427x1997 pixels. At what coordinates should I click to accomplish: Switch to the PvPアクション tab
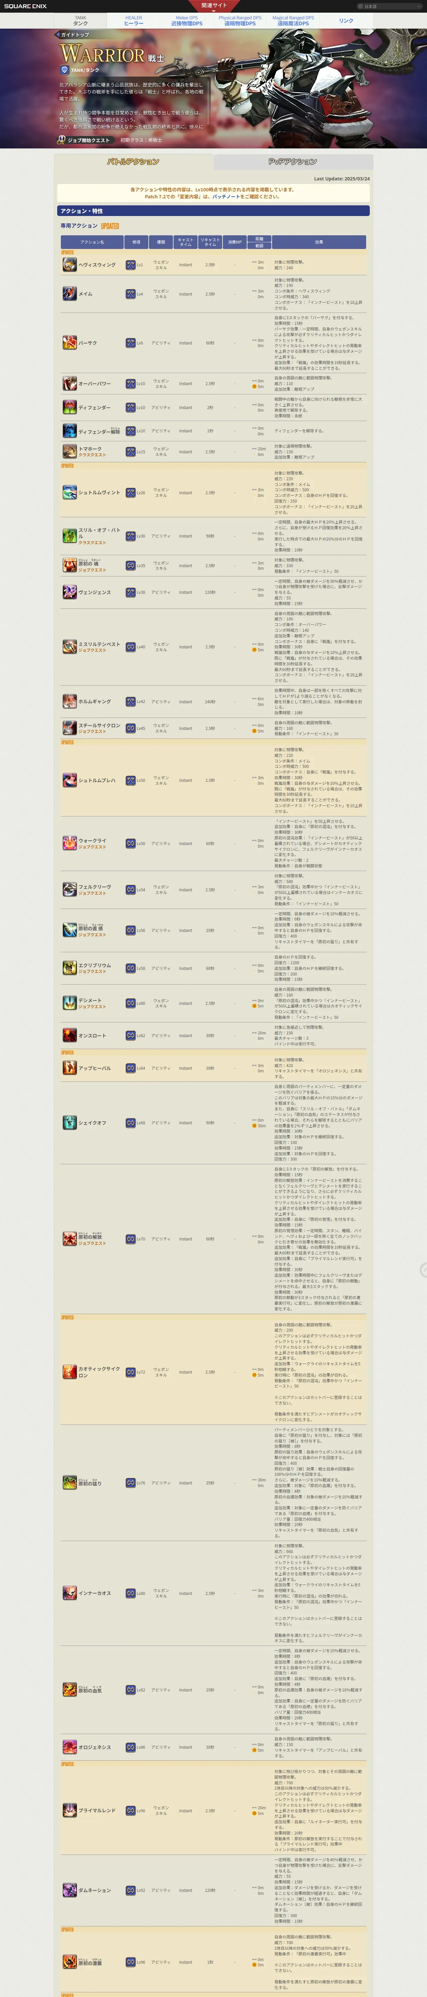pyautogui.click(x=293, y=162)
